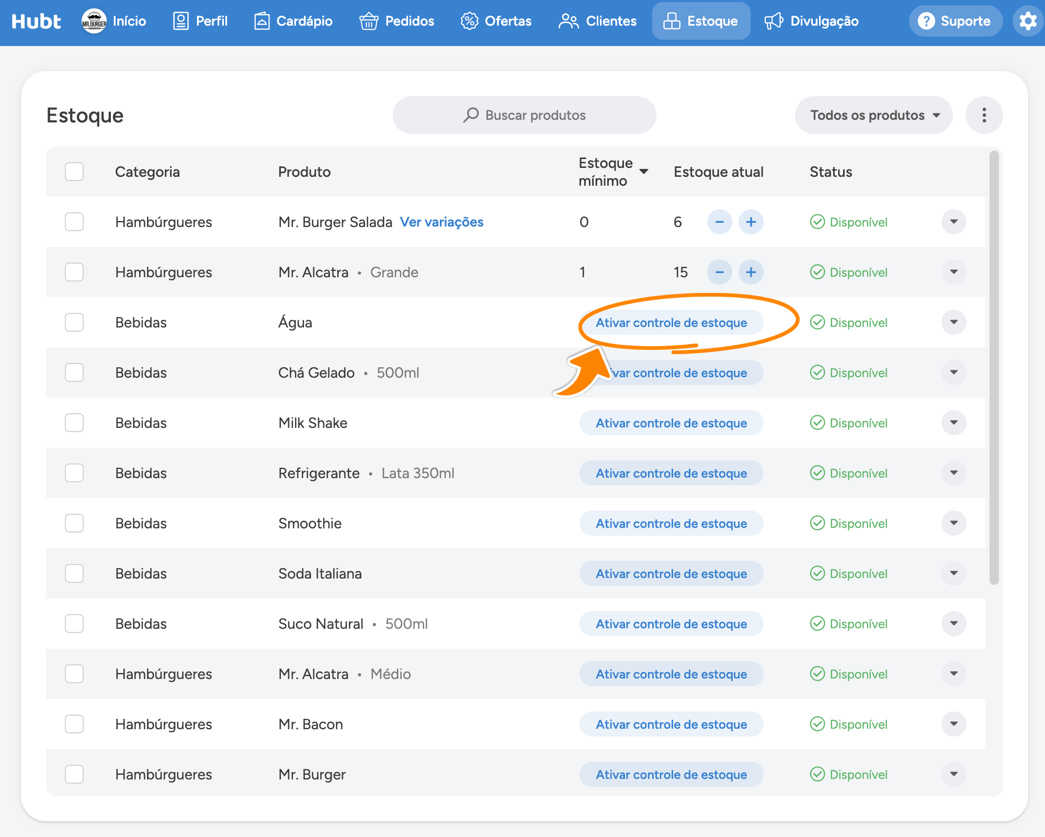Viewport: 1045px width, 837px height.
Task: Click the search magnifier icon
Action: coord(471,115)
